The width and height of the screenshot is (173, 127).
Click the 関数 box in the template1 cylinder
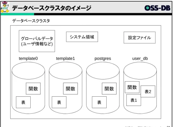click(71, 89)
